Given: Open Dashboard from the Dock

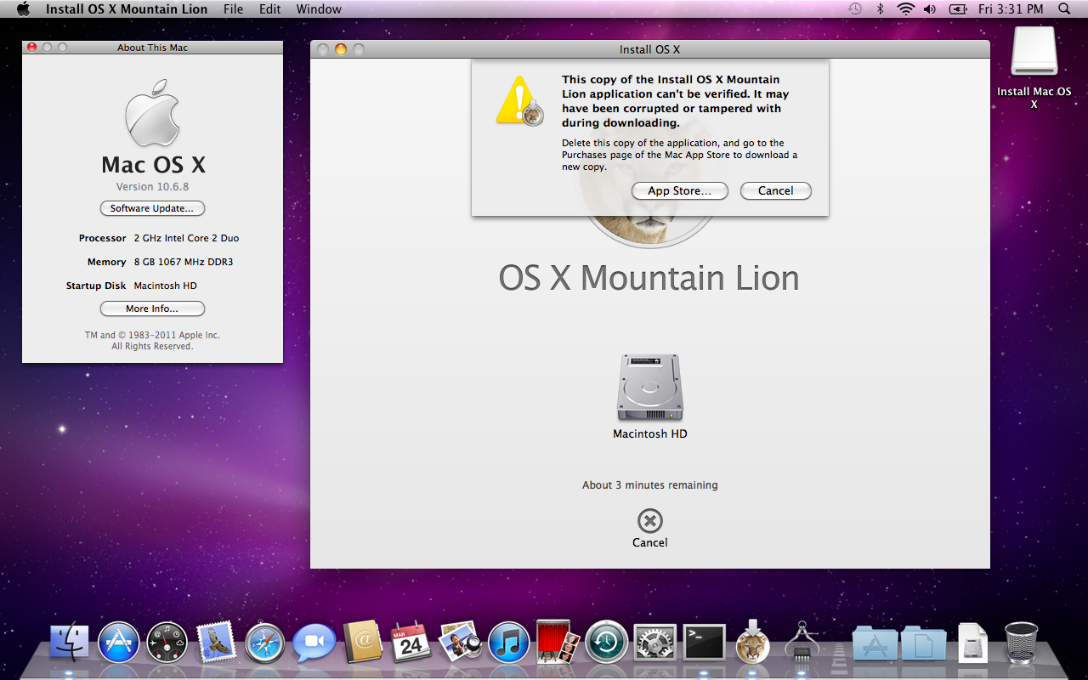Looking at the screenshot, I should (167, 643).
